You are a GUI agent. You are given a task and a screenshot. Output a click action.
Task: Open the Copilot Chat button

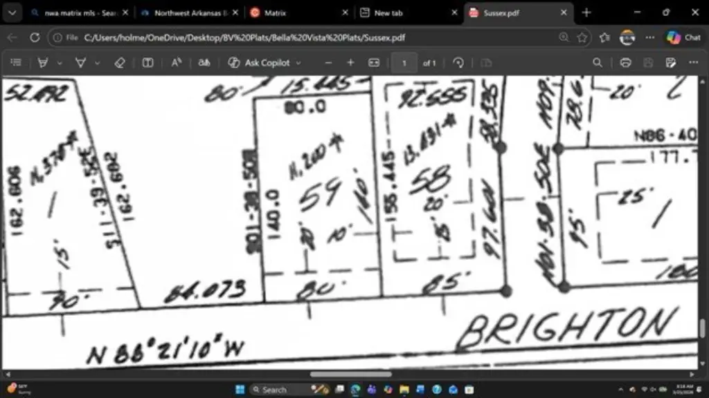coord(683,37)
